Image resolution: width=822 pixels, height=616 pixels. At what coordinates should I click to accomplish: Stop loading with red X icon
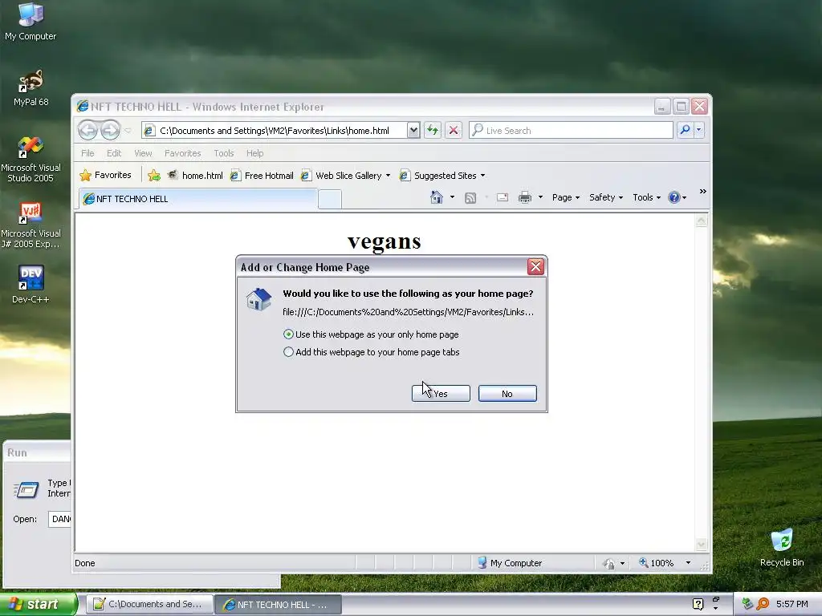tap(454, 130)
